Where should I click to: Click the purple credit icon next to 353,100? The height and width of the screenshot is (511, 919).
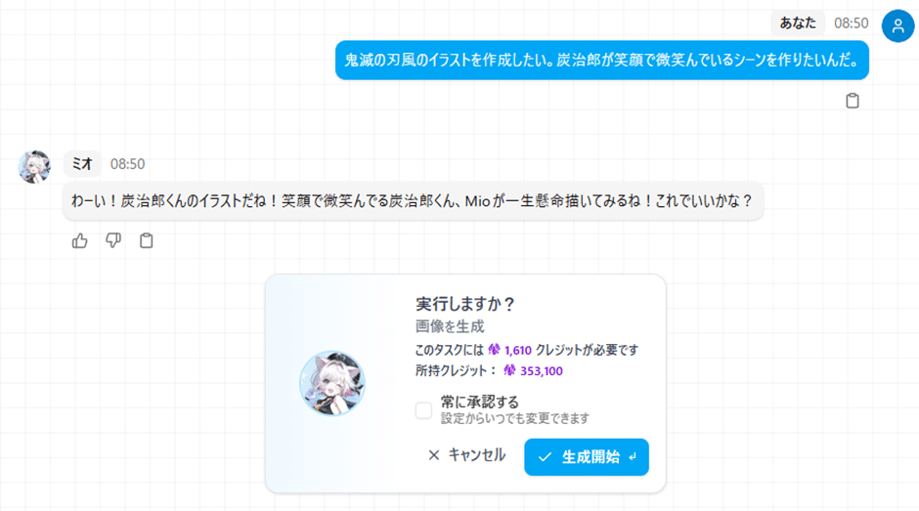(510, 370)
